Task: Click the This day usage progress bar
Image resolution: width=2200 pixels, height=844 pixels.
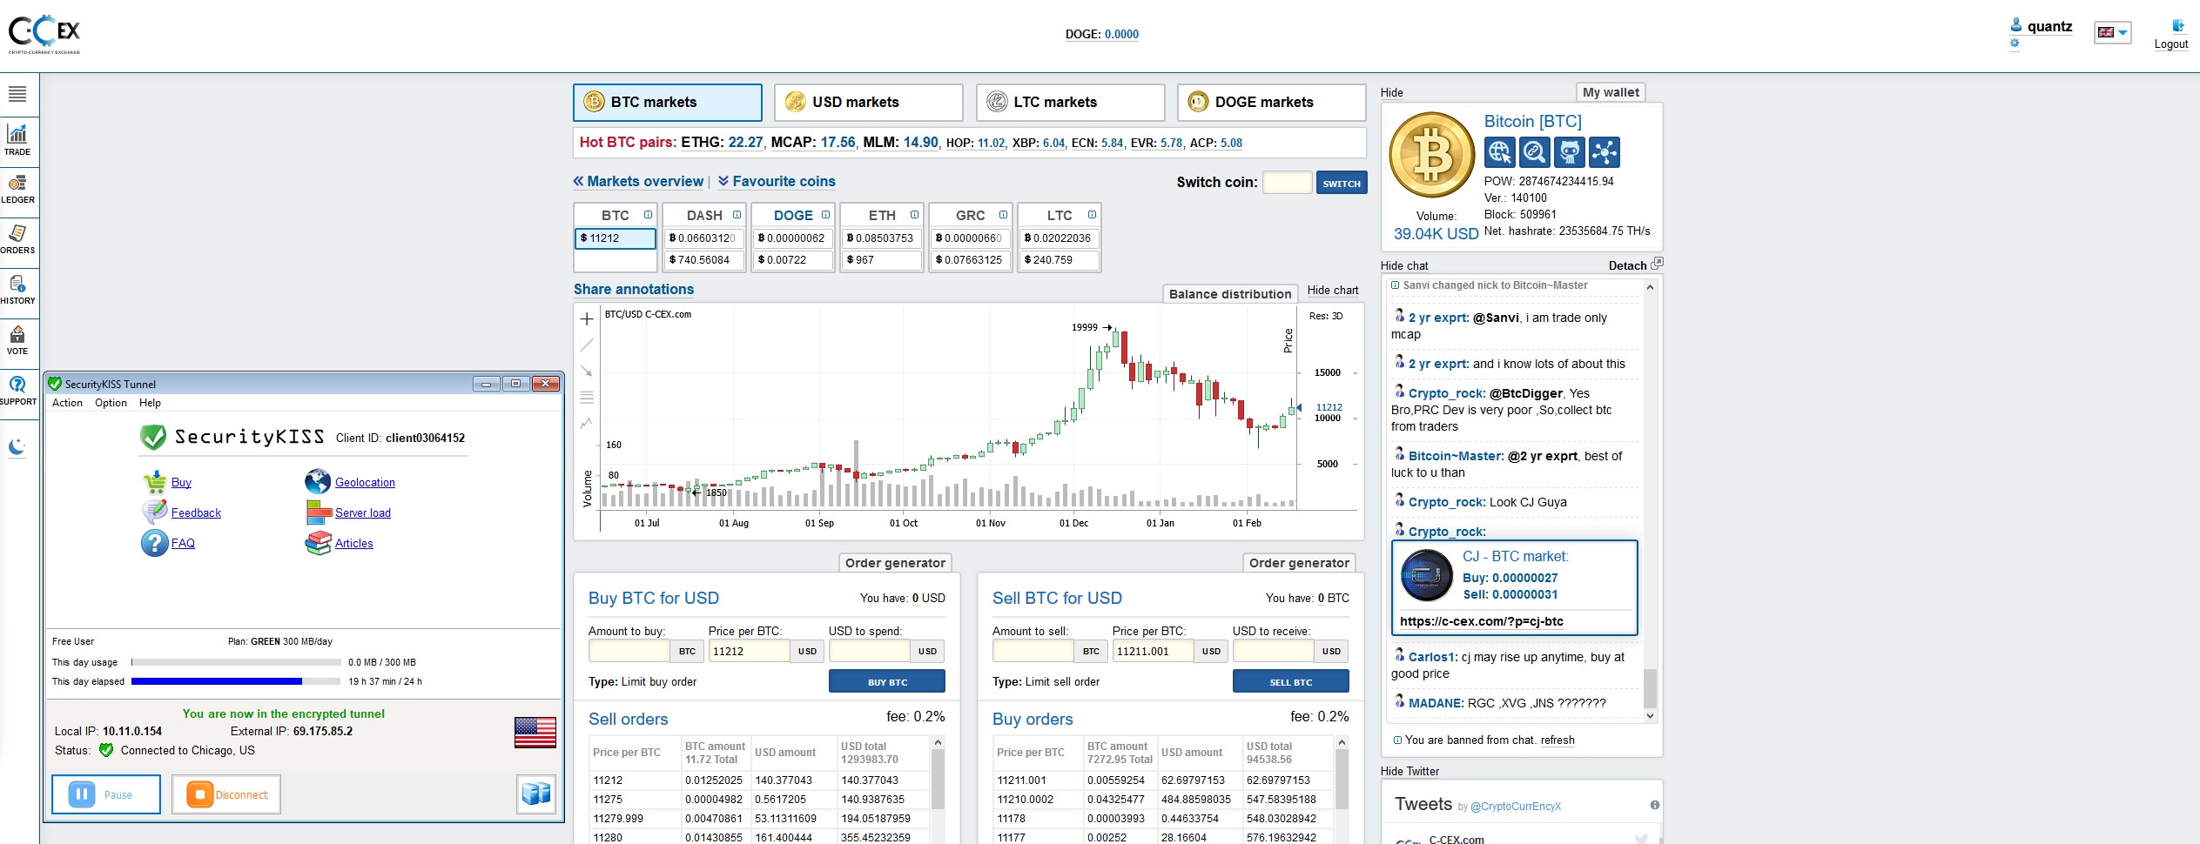Action: [x=236, y=662]
